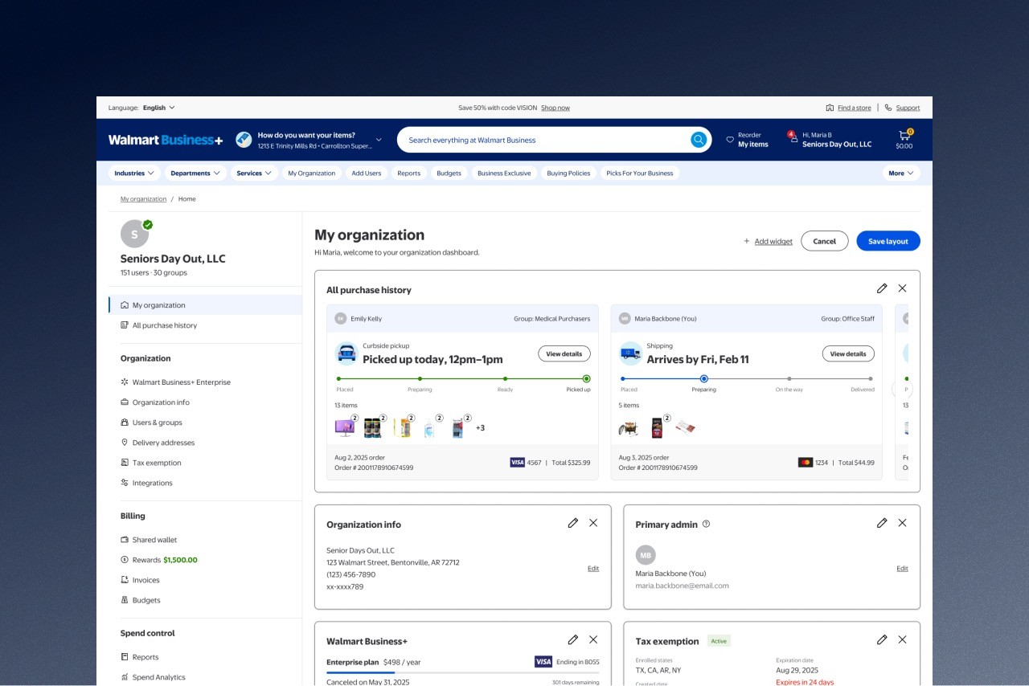Open the shopping cart icon in the header
Image resolution: width=1029 pixels, height=686 pixels.
(x=904, y=136)
